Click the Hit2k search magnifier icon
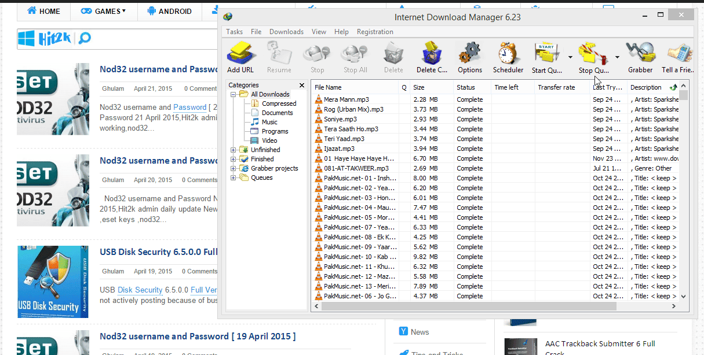This screenshot has height=355, width=704. pyautogui.click(x=85, y=39)
